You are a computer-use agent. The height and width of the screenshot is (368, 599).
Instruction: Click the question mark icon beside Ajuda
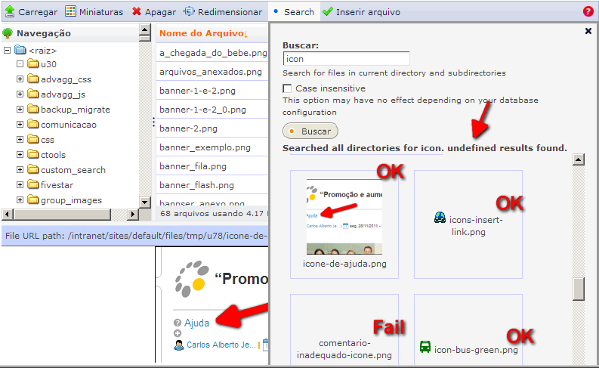178,323
